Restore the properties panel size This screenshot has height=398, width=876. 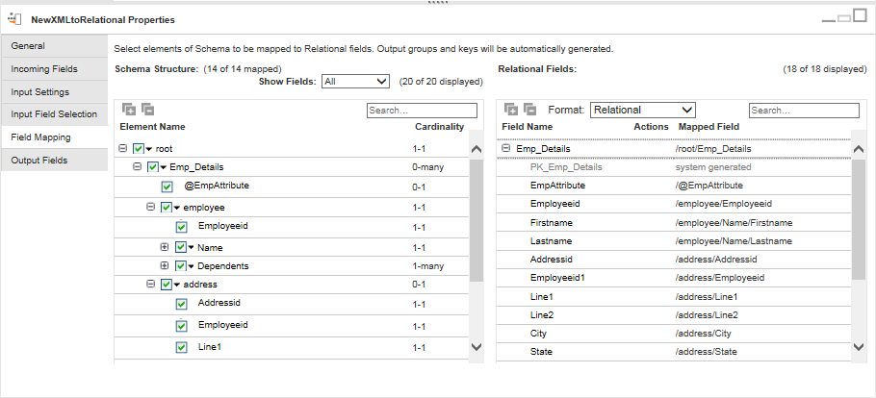pos(844,18)
